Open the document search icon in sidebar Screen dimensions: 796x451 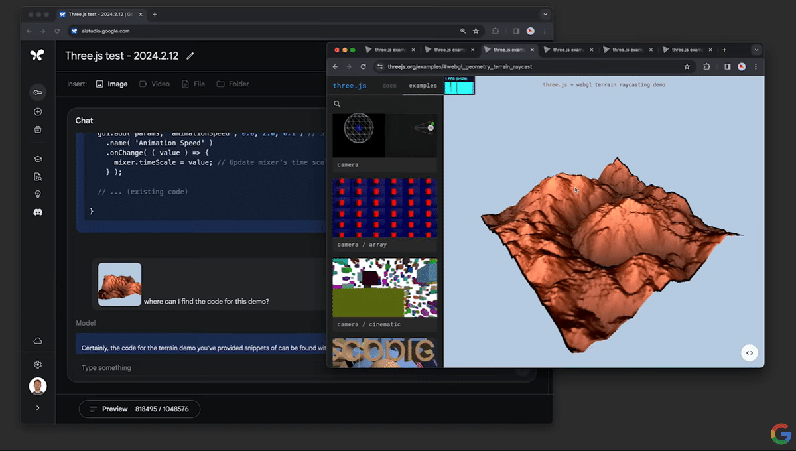38,177
